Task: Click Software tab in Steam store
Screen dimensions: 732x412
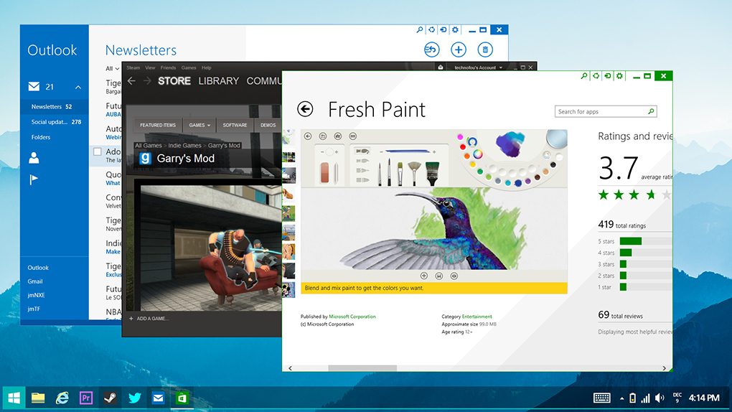Action: click(235, 125)
